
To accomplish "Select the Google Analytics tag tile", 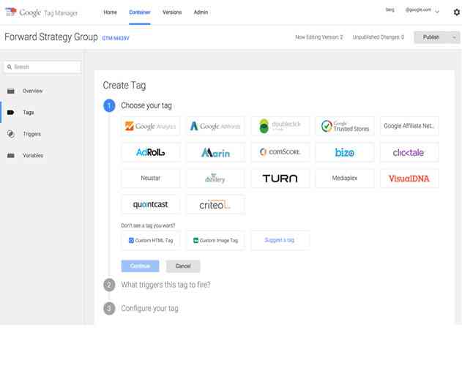I will [151, 126].
